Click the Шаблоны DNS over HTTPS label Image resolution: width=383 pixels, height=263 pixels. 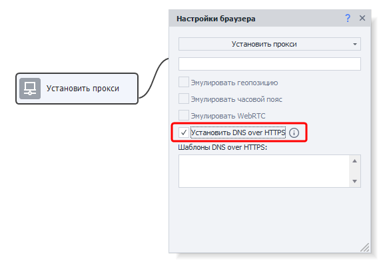(x=222, y=147)
